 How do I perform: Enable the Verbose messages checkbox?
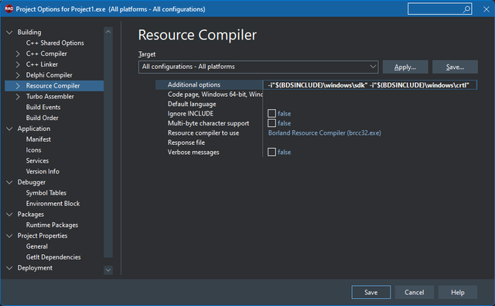pyautogui.click(x=271, y=152)
